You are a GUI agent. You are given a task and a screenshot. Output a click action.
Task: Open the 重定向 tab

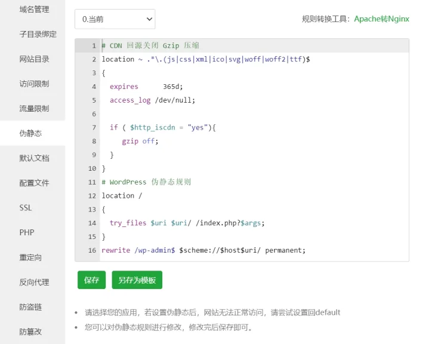click(30, 257)
